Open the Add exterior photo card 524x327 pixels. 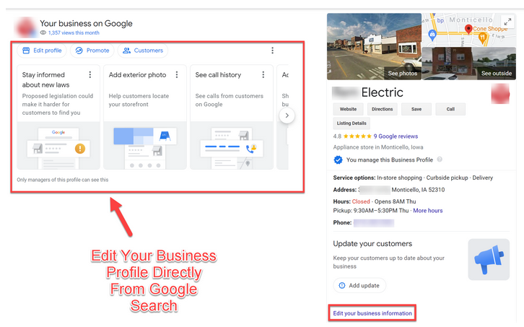point(145,117)
